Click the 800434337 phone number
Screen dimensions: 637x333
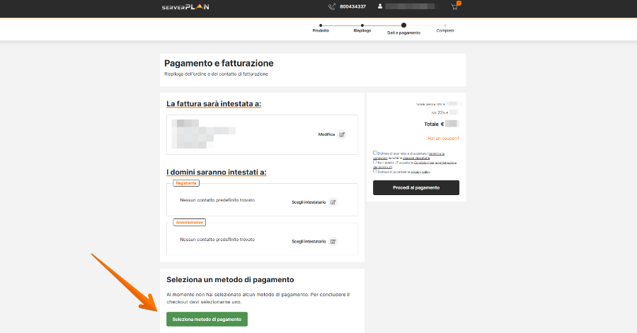tap(352, 7)
